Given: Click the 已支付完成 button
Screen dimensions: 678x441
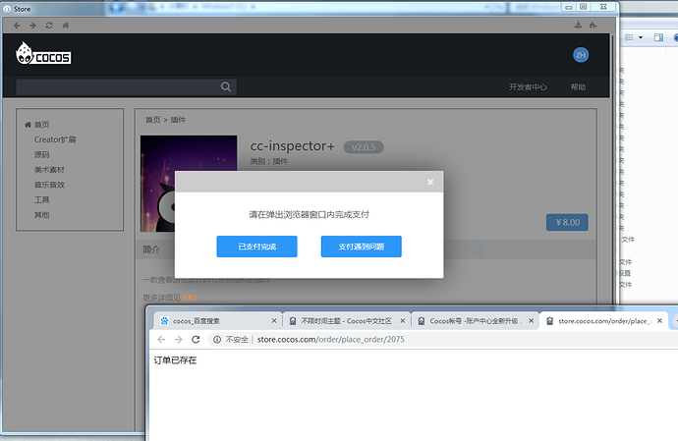Looking at the screenshot, I should [x=256, y=247].
